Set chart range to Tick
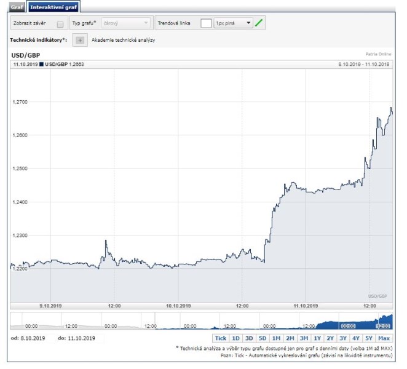The width and height of the screenshot is (407, 369). (221, 338)
